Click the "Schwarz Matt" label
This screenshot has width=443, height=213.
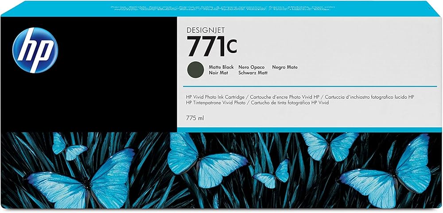253,72
